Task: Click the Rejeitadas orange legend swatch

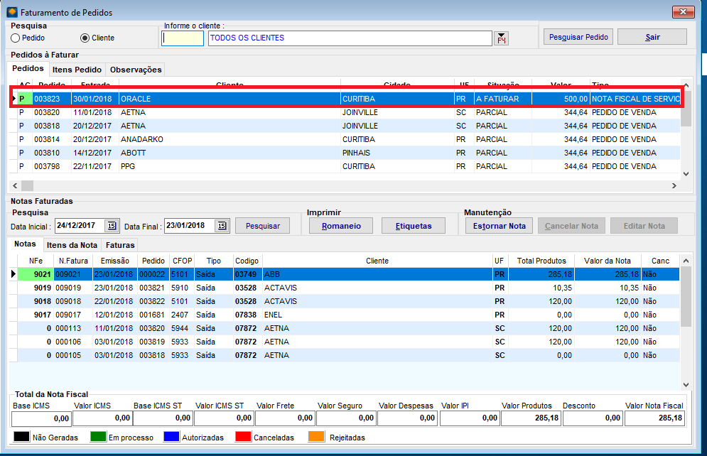Action: click(x=316, y=437)
